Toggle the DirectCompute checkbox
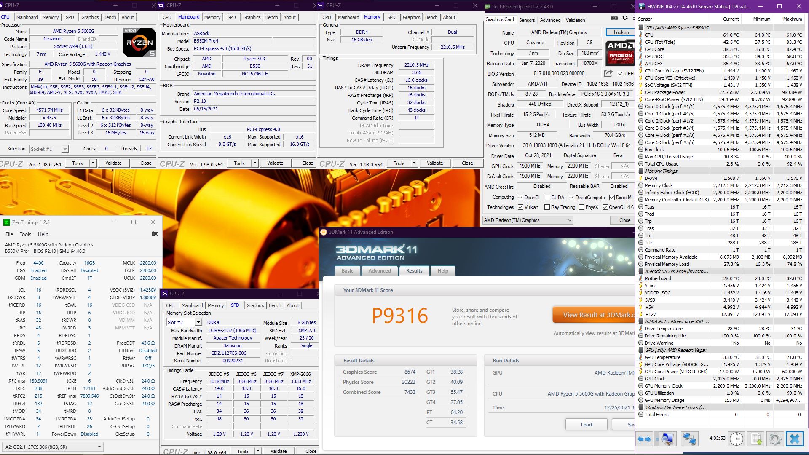 point(571,197)
